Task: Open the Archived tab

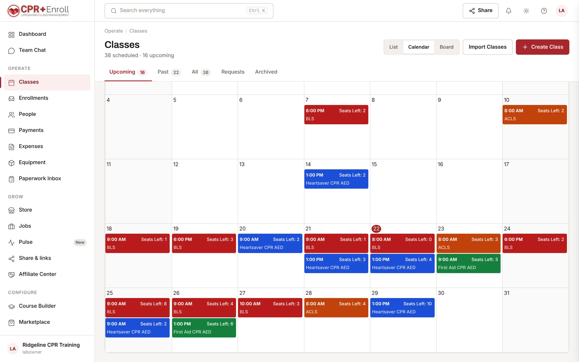Action: click(266, 72)
